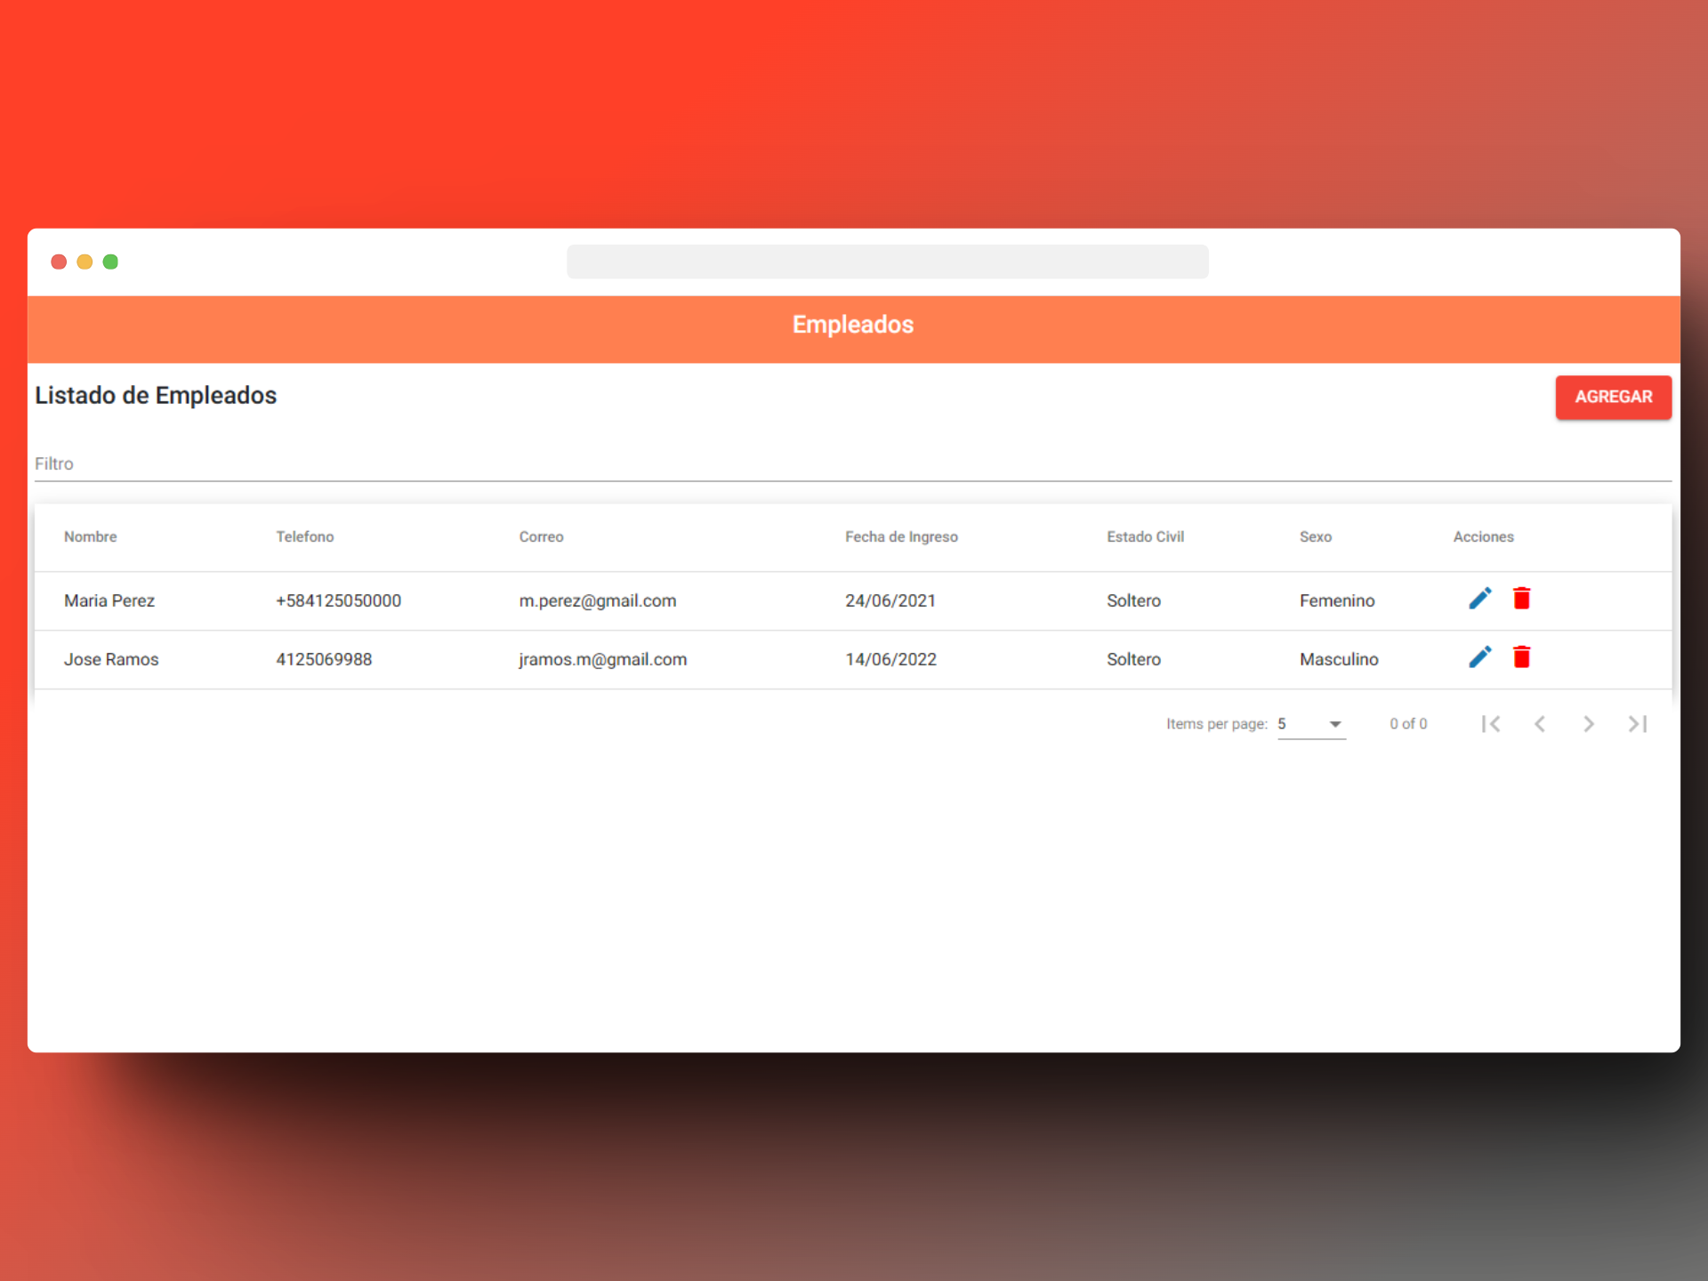Click the Acciones column header

tap(1484, 536)
